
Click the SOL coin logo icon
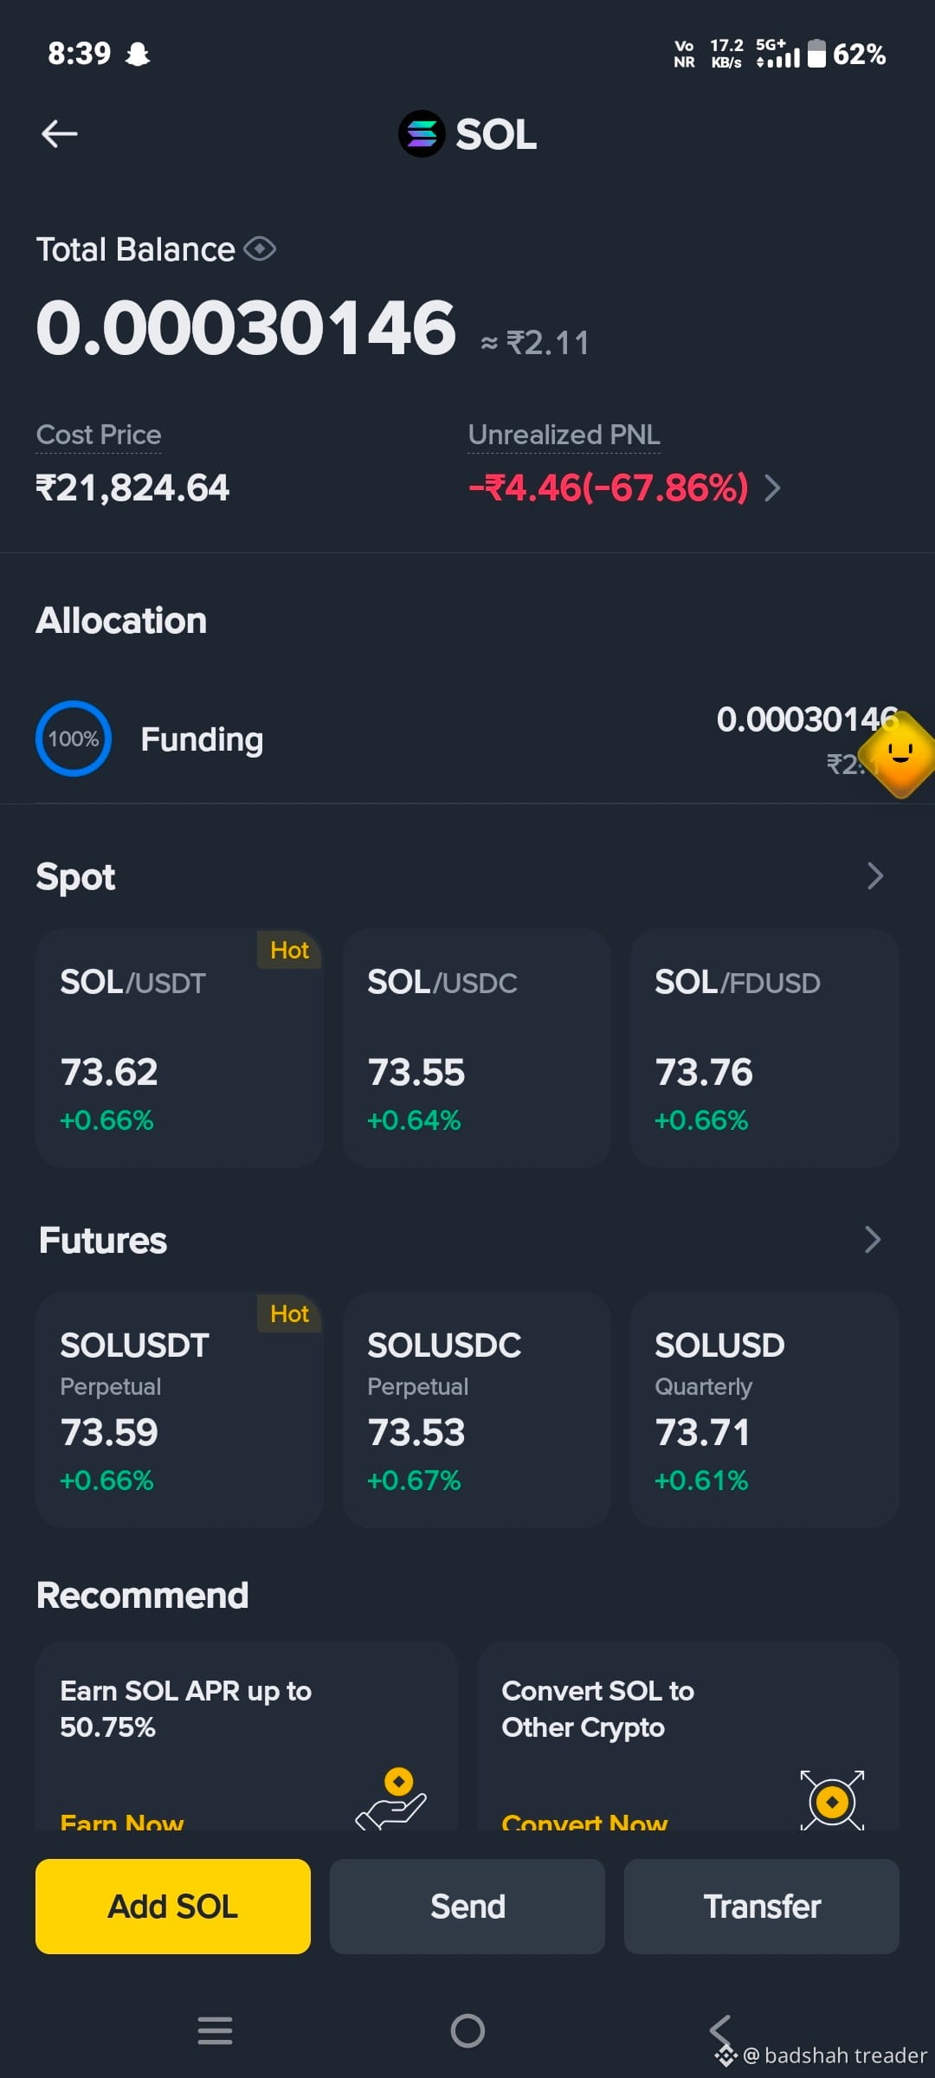click(422, 134)
